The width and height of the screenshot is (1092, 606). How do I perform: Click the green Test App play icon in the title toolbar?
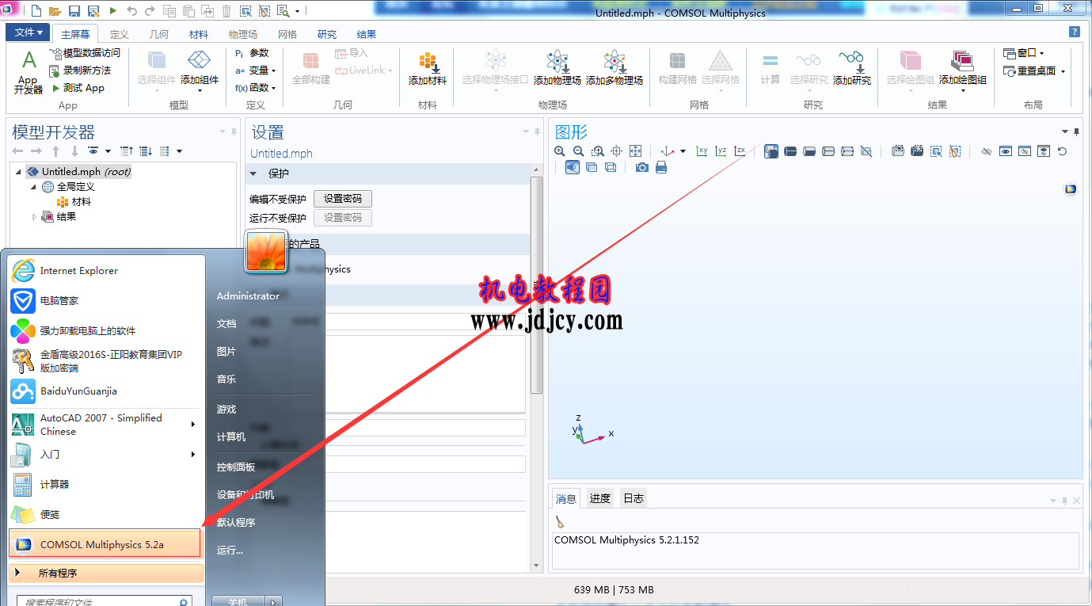pyautogui.click(x=112, y=11)
